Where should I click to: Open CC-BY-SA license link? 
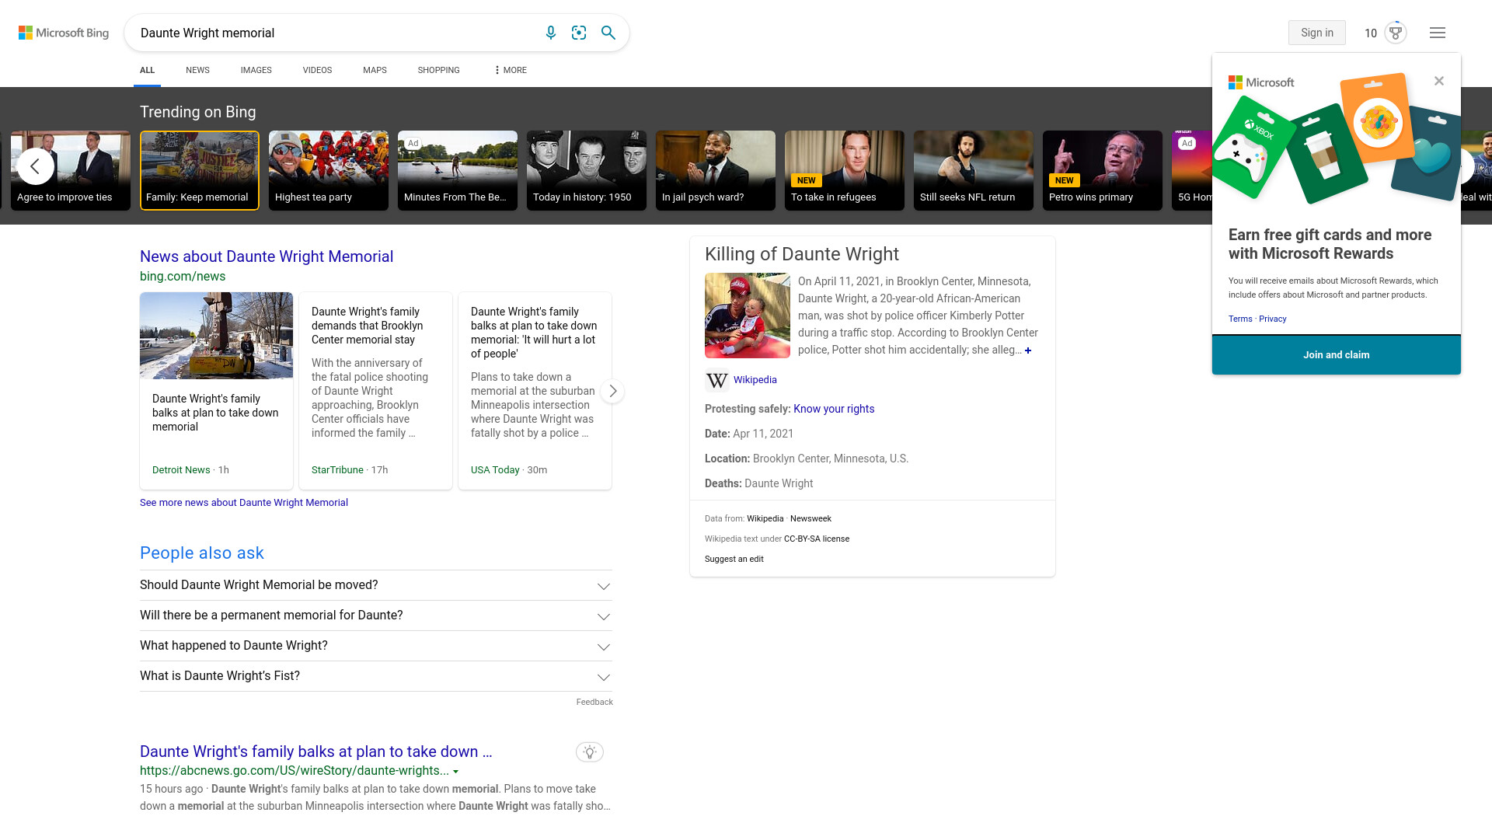(816, 539)
